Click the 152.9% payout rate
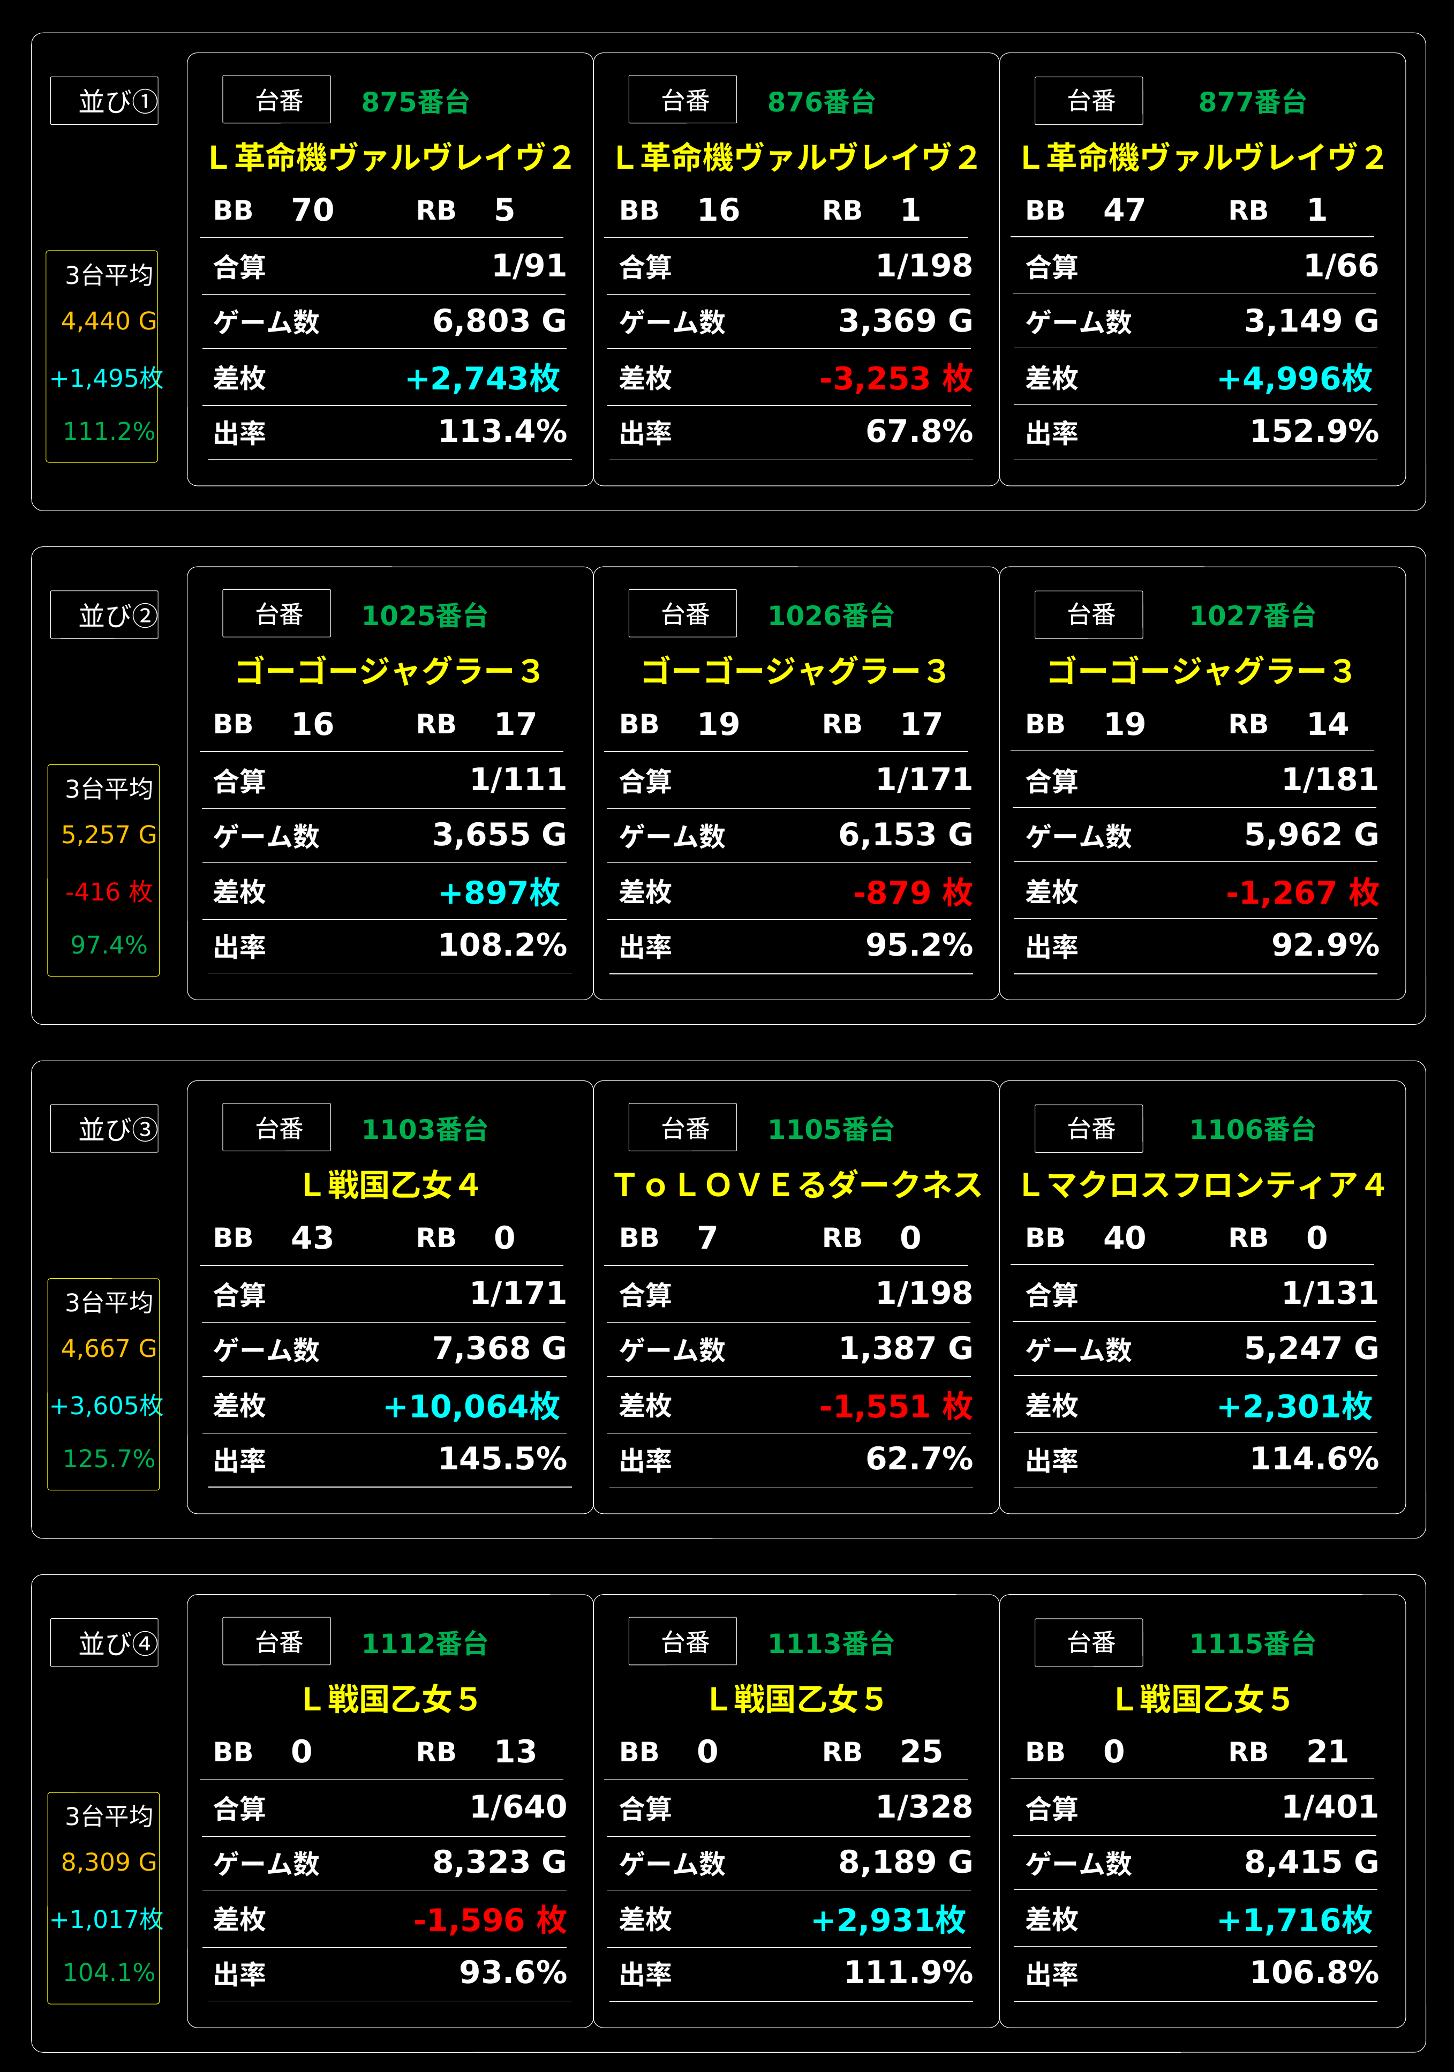This screenshot has width=1454, height=2072. tap(1314, 431)
